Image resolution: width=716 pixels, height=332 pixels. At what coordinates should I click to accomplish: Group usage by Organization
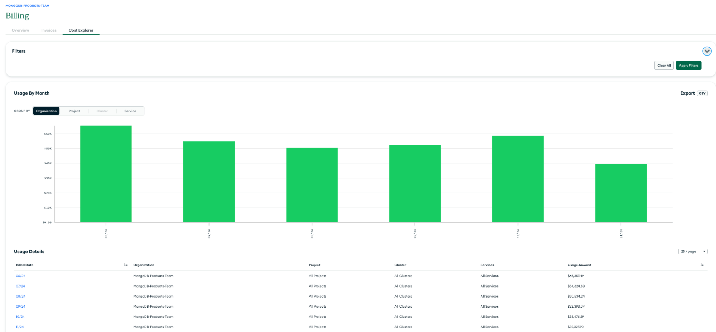click(46, 111)
